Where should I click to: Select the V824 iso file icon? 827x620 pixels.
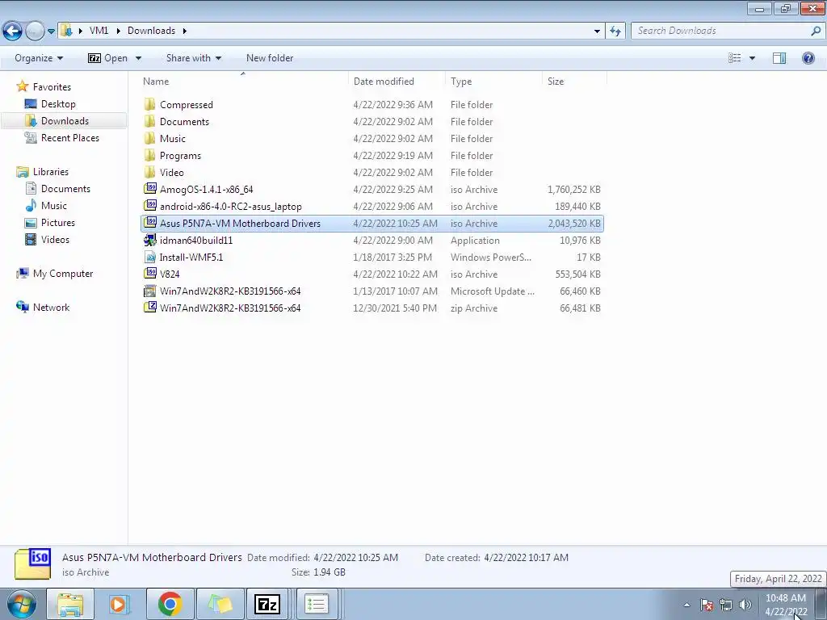tap(149, 273)
